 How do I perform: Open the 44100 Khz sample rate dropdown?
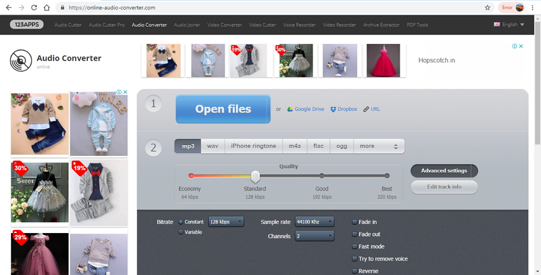click(314, 222)
